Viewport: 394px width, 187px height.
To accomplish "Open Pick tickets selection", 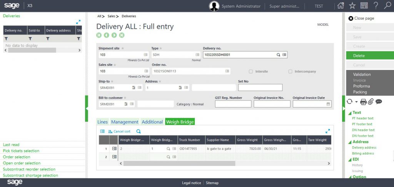I will click(x=21, y=151).
